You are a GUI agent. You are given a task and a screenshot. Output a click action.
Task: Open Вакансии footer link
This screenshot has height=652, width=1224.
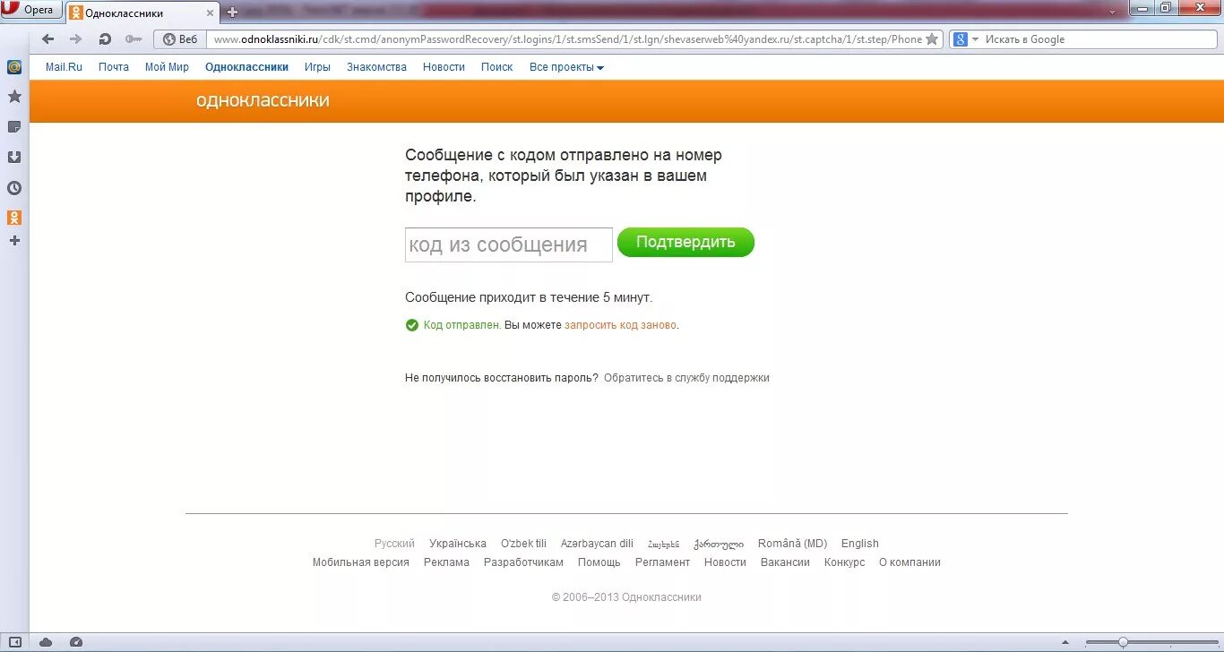(785, 562)
